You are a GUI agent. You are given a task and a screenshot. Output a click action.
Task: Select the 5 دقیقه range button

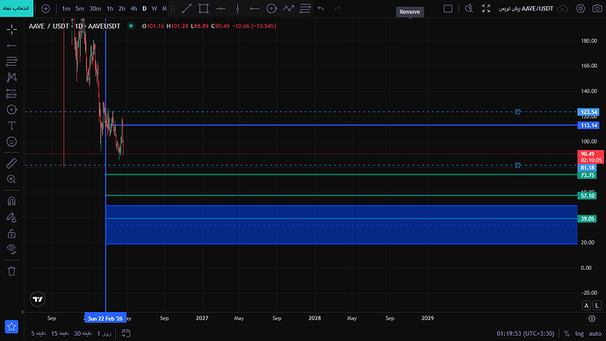[x=39, y=333]
